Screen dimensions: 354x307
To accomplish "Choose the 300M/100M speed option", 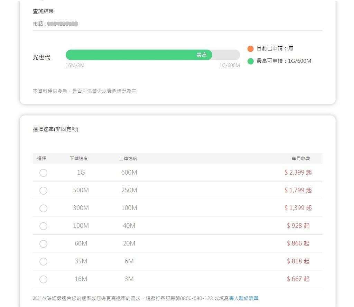I will pos(43,208).
